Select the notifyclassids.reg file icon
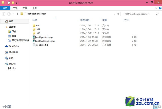Screen dimensions: 162x109 pos(34,41)
